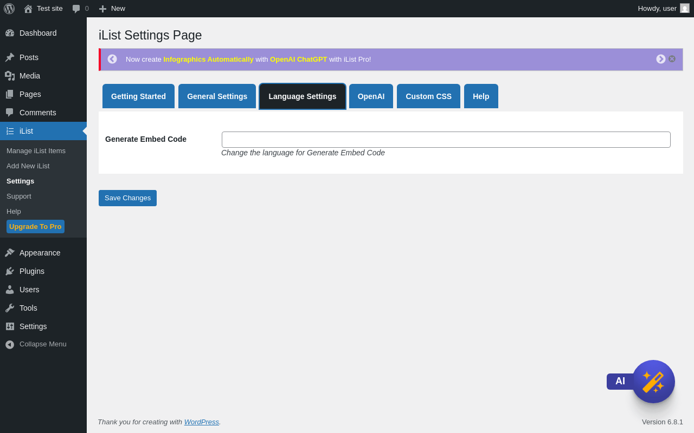Click the WordPress logo icon
This screenshot has width=694, height=433.
pos(9,9)
